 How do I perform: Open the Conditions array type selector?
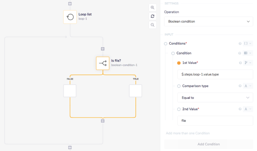[x=247, y=44]
